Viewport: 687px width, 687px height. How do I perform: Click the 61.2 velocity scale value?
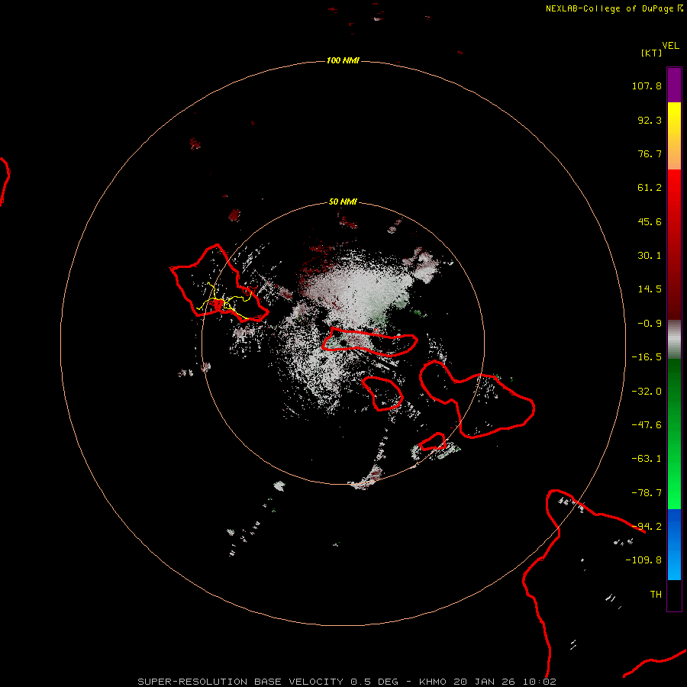(x=650, y=188)
